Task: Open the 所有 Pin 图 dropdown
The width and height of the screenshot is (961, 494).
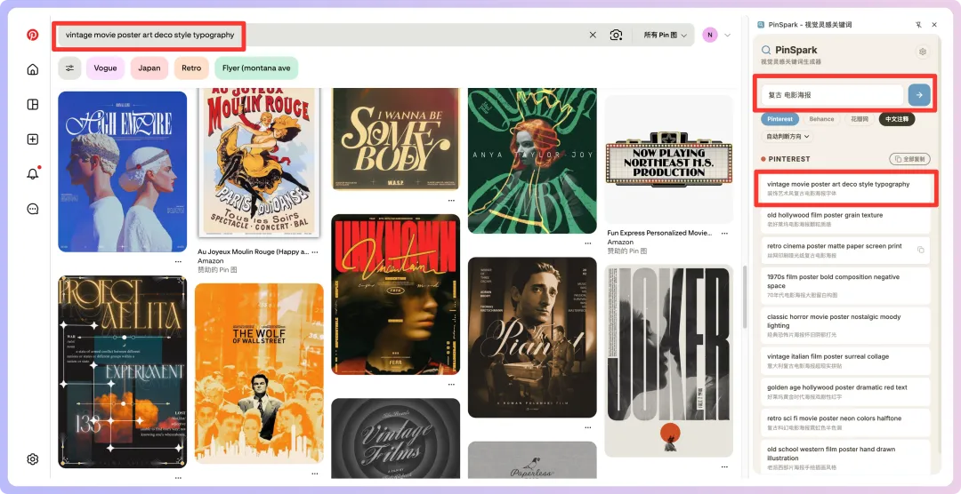Action: [x=665, y=35]
